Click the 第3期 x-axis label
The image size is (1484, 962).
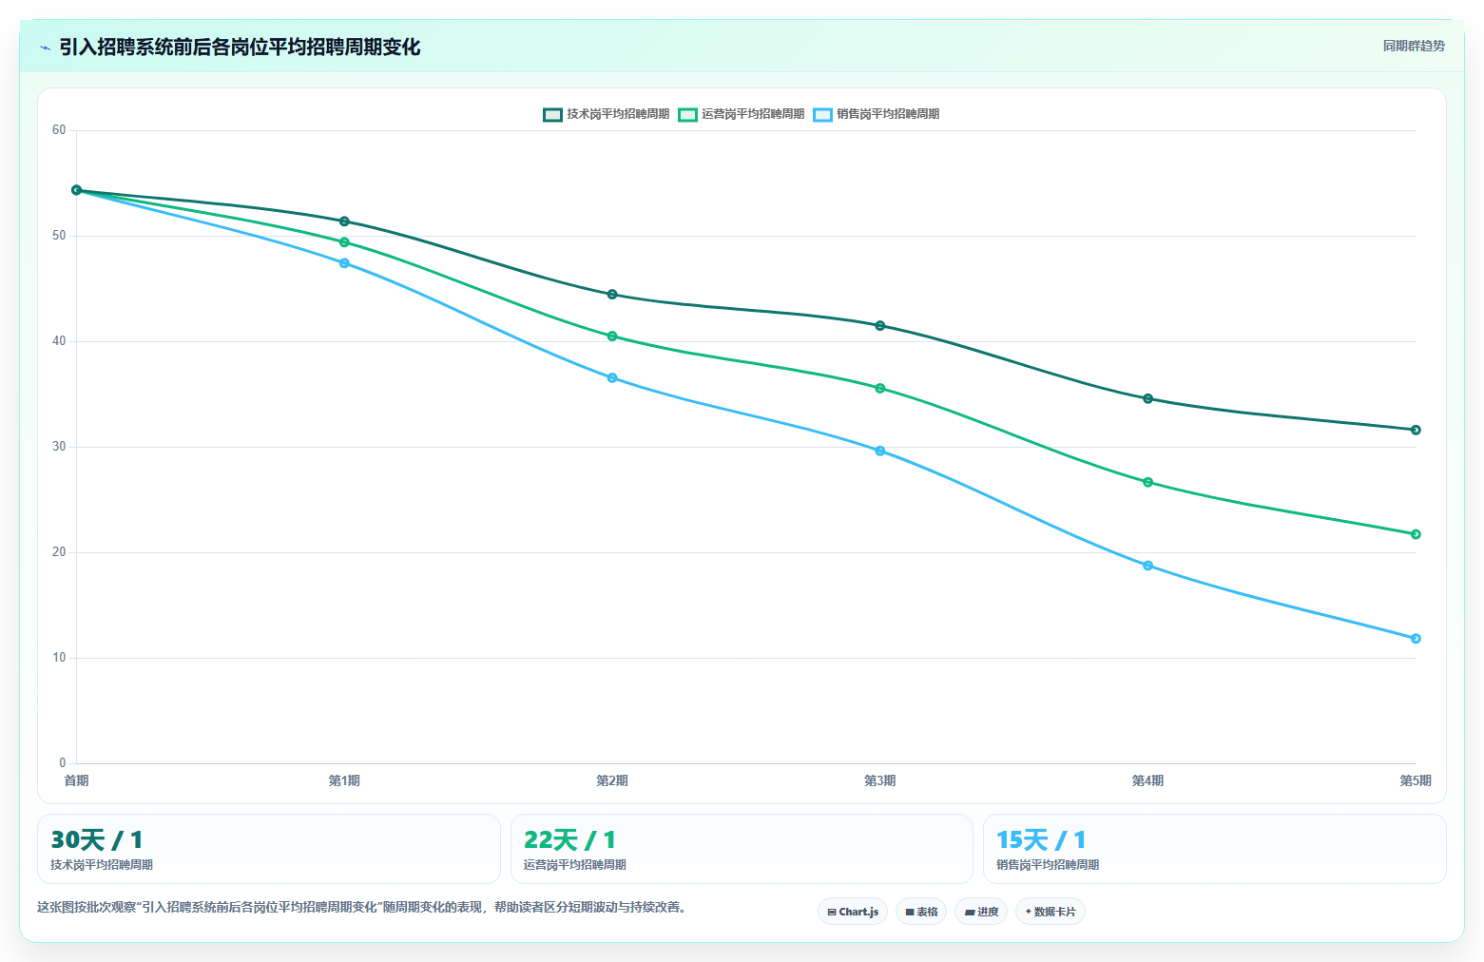pyautogui.click(x=880, y=780)
